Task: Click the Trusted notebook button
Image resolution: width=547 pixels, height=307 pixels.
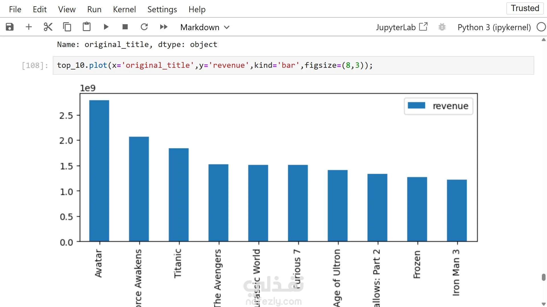Action: click(525, 8)
